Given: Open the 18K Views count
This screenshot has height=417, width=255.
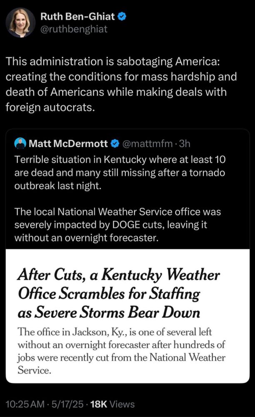Looking at the screenshot, I should [x=112, y=404].
